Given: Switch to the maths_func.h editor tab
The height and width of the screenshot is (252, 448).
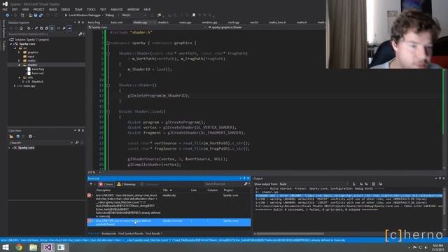Looking at the screenshot, I should pyautogui.click(x=277, y=22).
